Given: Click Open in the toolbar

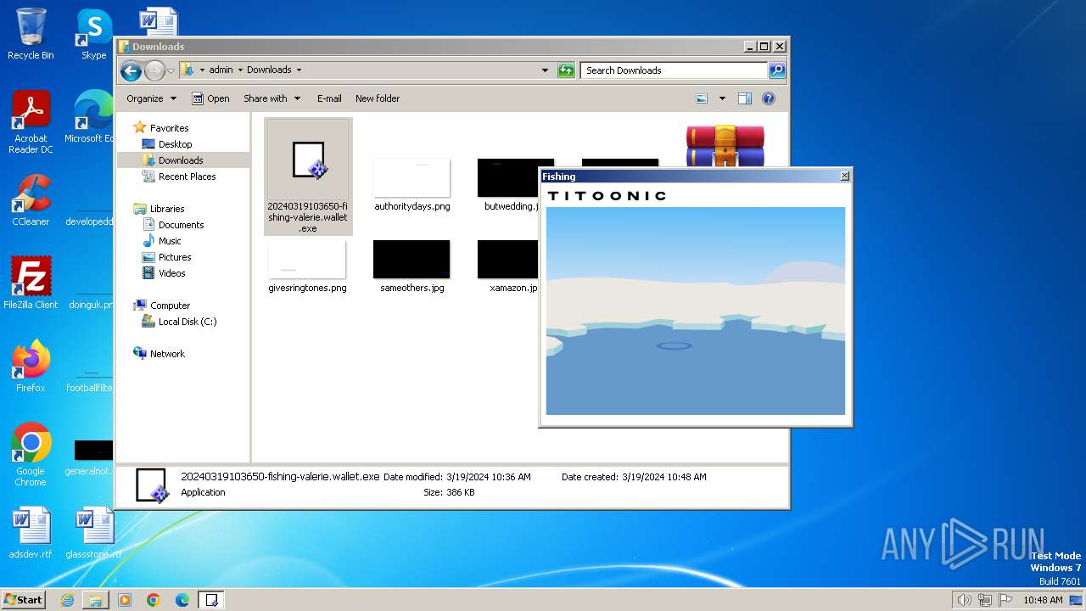Looking at the screenshot, I should point(210,98).
